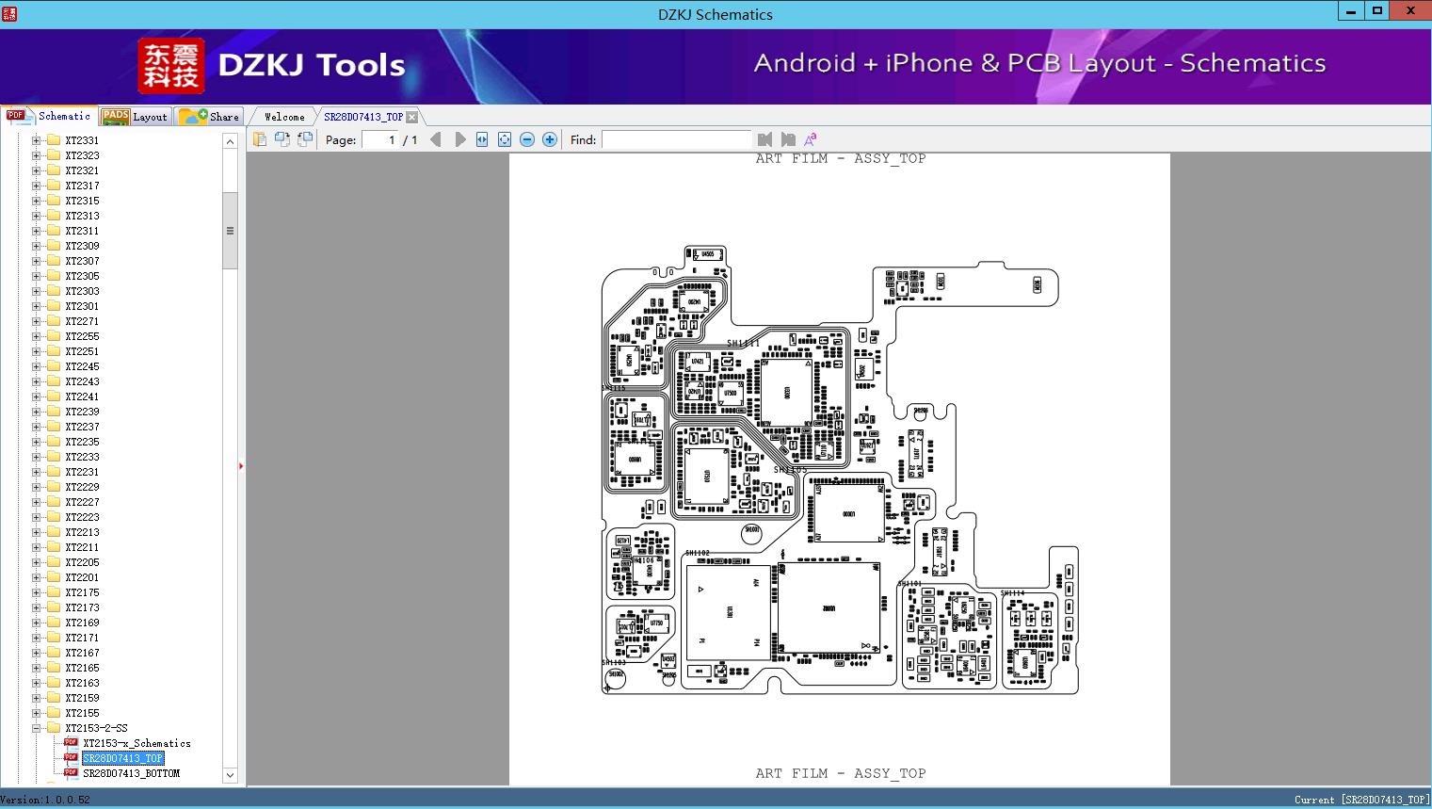The height and width of the screenshot is (809, 1432).
Task: Open the Welcome document tab
Action: (284, 117)
